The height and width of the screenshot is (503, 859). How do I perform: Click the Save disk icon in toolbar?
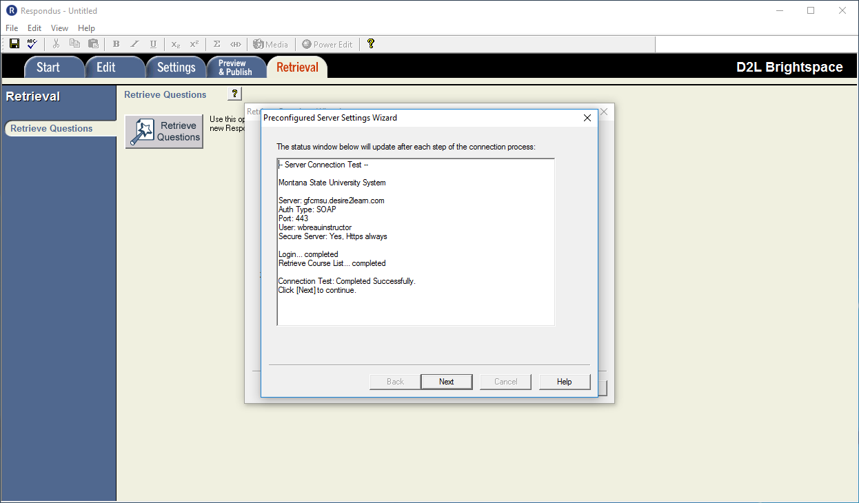point(14,44)
